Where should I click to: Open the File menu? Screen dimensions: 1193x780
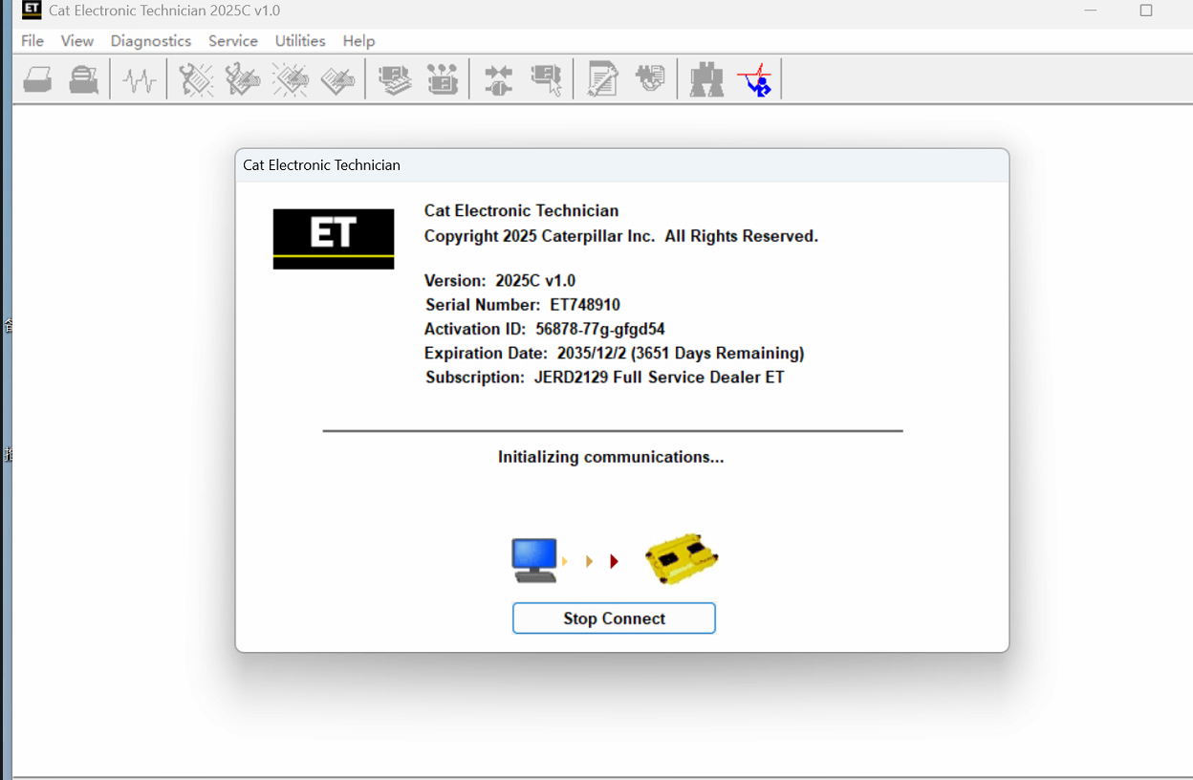tap(32, 41)
